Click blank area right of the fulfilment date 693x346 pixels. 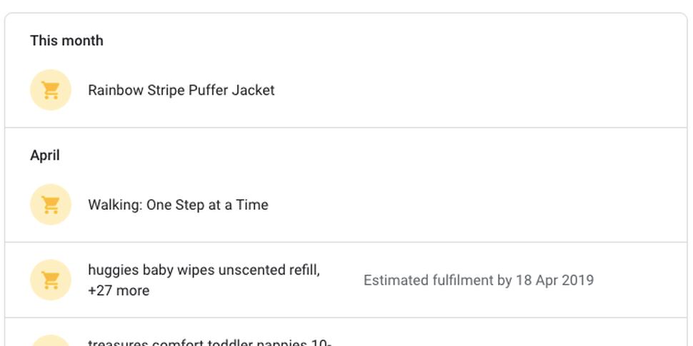tap(641, 280)
